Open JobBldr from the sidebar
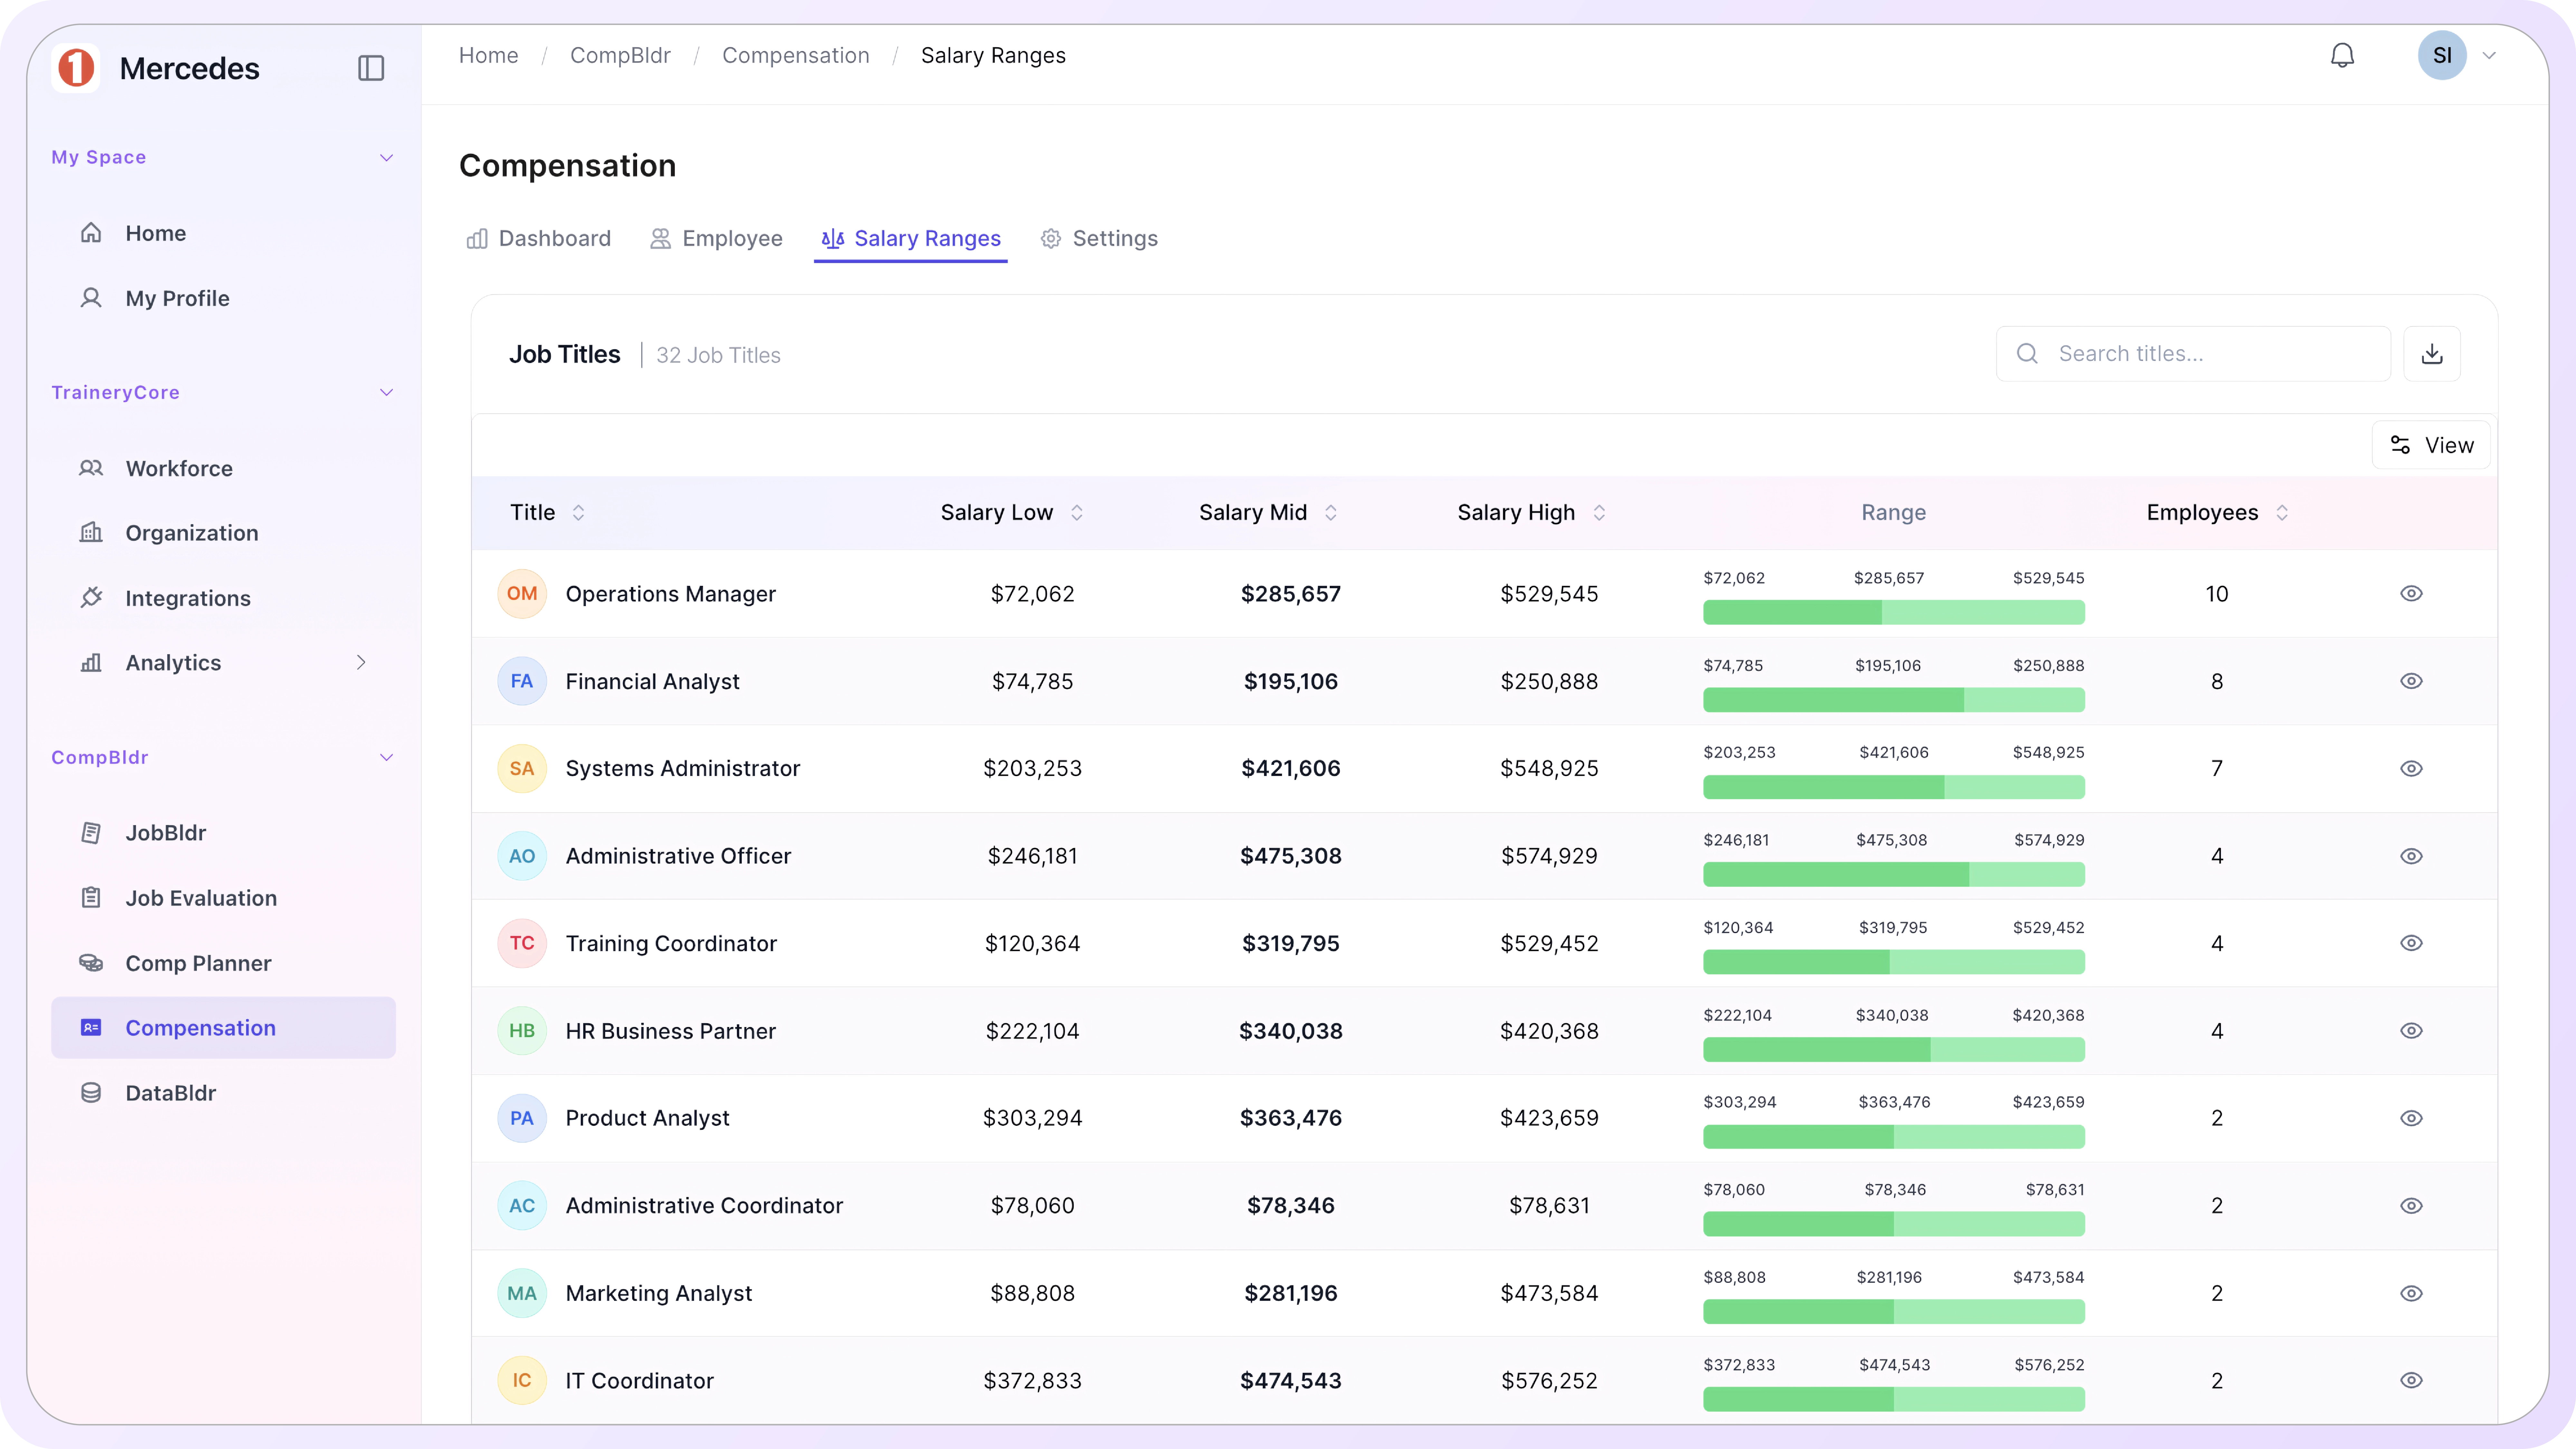 165,833
